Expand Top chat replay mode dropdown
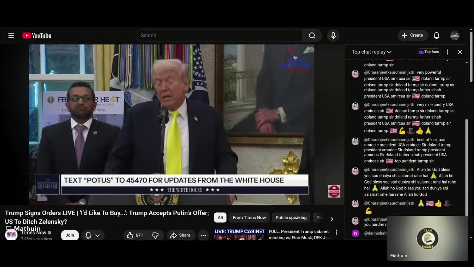This screenshot has height=267, width=474. coord(372,52)
